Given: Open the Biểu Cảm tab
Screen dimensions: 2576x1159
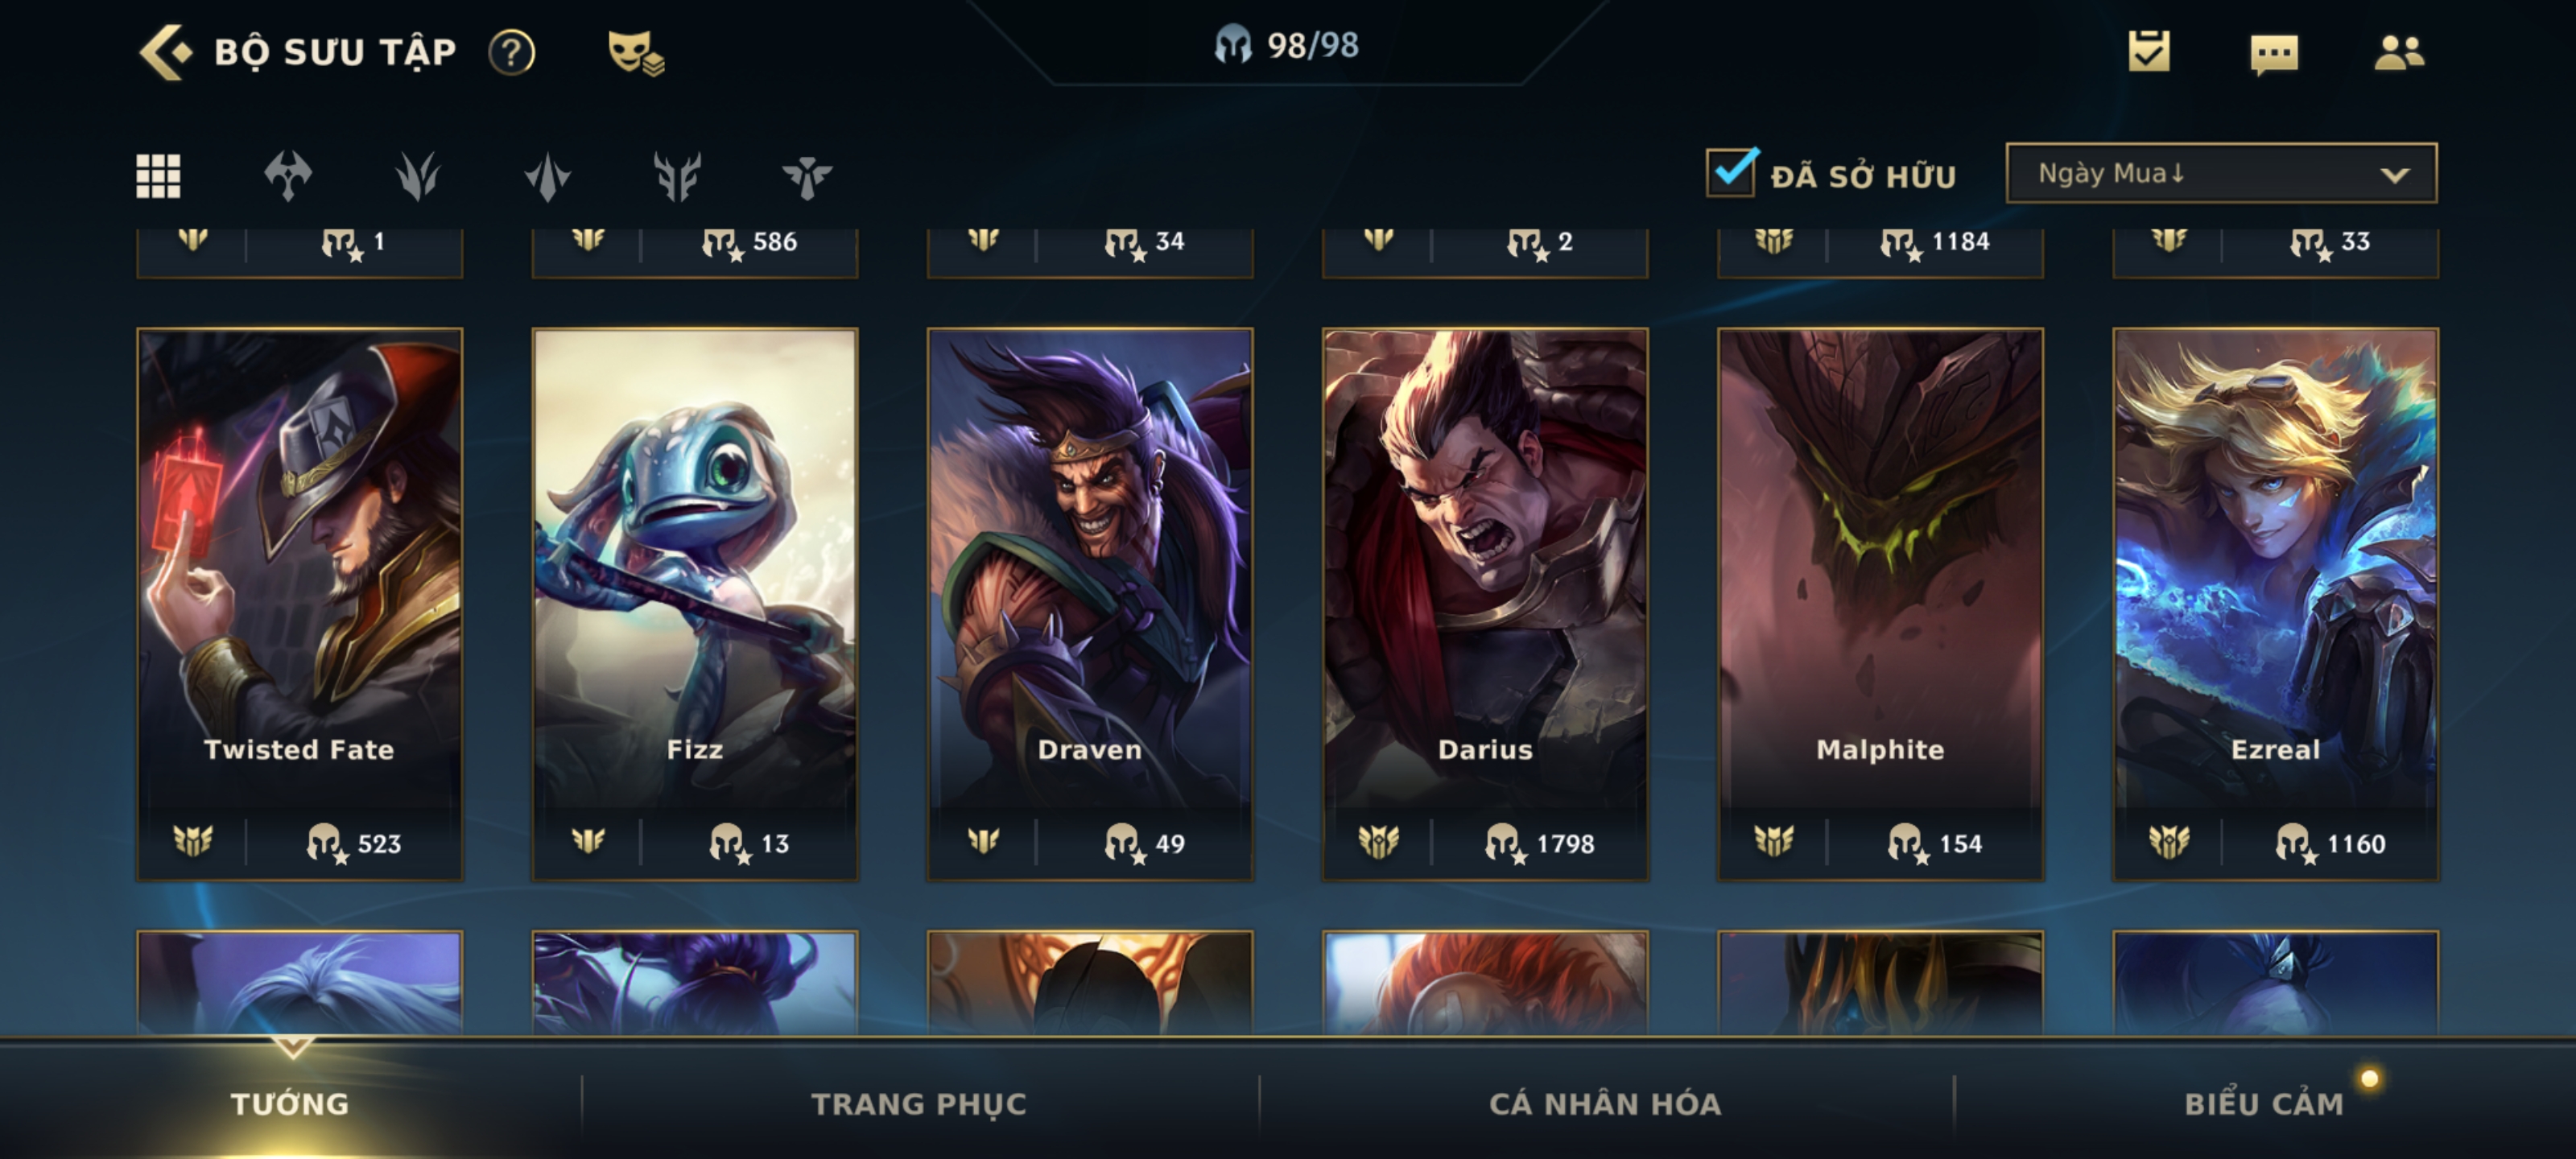Looking at the screenshot, I should tap(2264, 1103).
